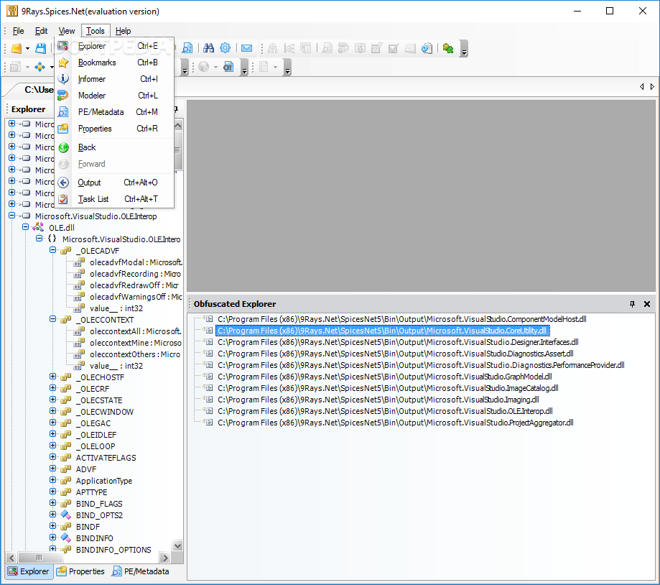Open the Edit menu
The image size is (660, 585).
pyautogui.click(x=41, y=31)
